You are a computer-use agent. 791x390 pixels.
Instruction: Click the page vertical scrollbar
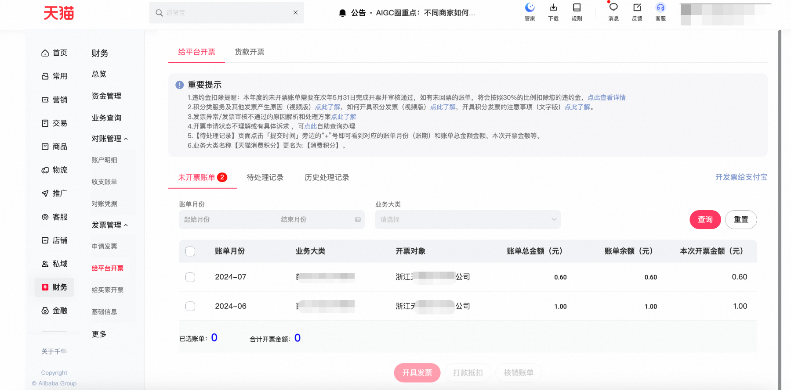pos(780,210)
